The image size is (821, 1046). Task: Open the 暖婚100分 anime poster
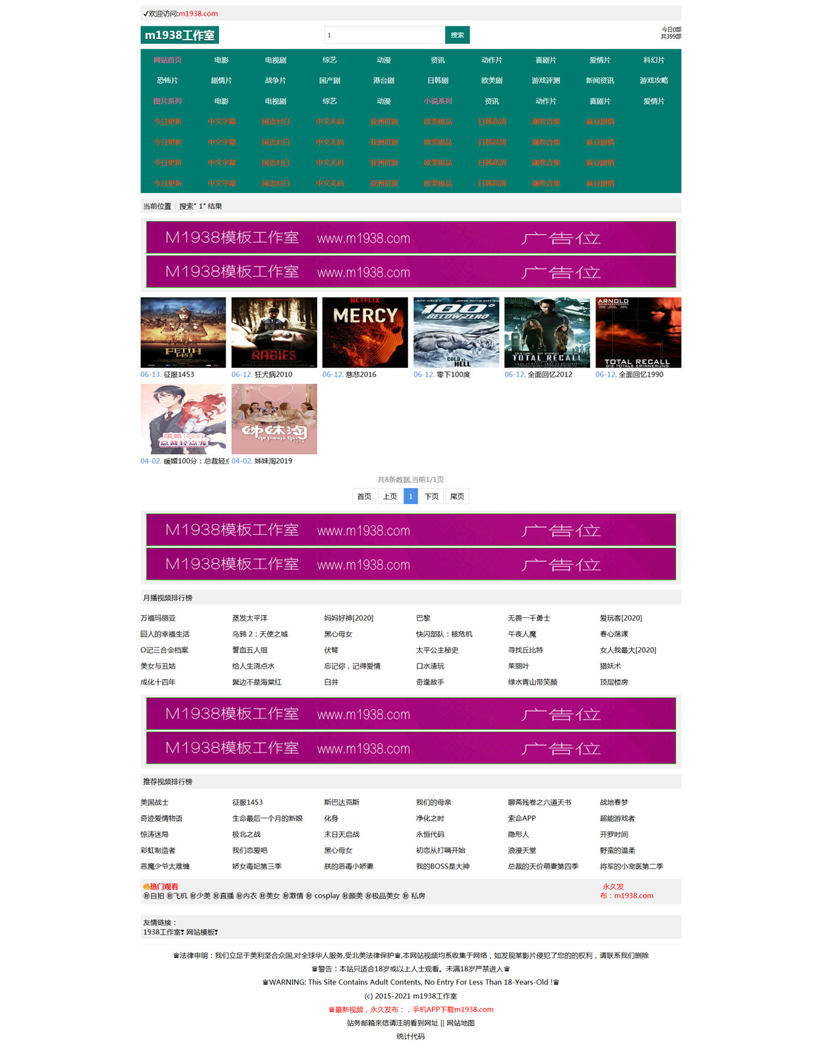coord(183,419)
